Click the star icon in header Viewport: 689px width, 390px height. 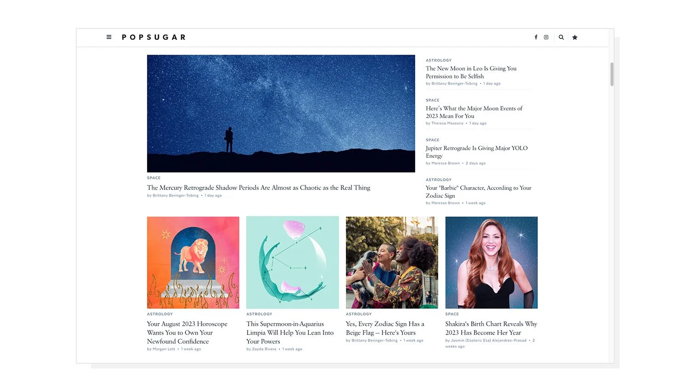(575, 37)
